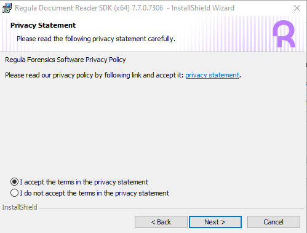Screen dimensions: 307x233
Task: Close the InstallShield Wizard window
Action: (x=297, y=8)
